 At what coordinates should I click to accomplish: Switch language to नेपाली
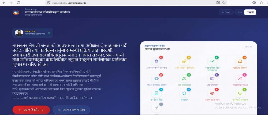(250, 12)
